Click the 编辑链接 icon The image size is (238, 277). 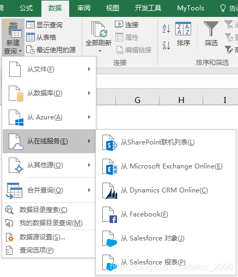click(x=120, y=50)
